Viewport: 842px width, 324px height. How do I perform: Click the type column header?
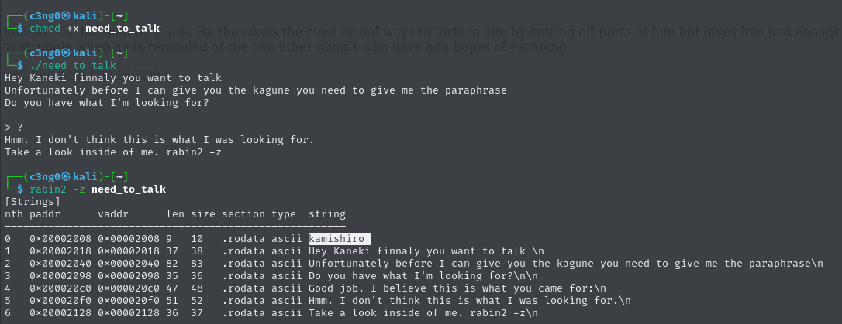[284, 214]
